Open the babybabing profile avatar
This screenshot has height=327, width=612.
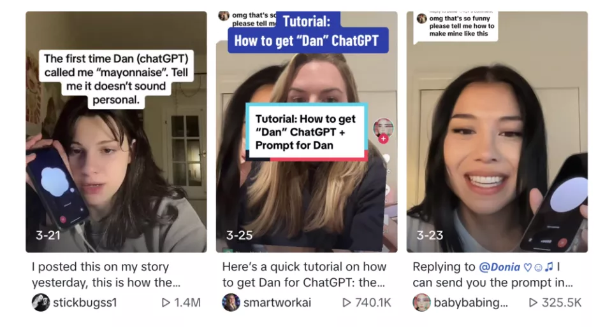pos(421,302)
